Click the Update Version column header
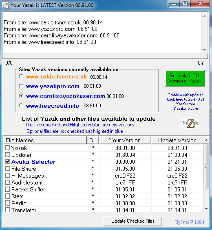The width and height of the screenshot is (212, 230). 177,140
